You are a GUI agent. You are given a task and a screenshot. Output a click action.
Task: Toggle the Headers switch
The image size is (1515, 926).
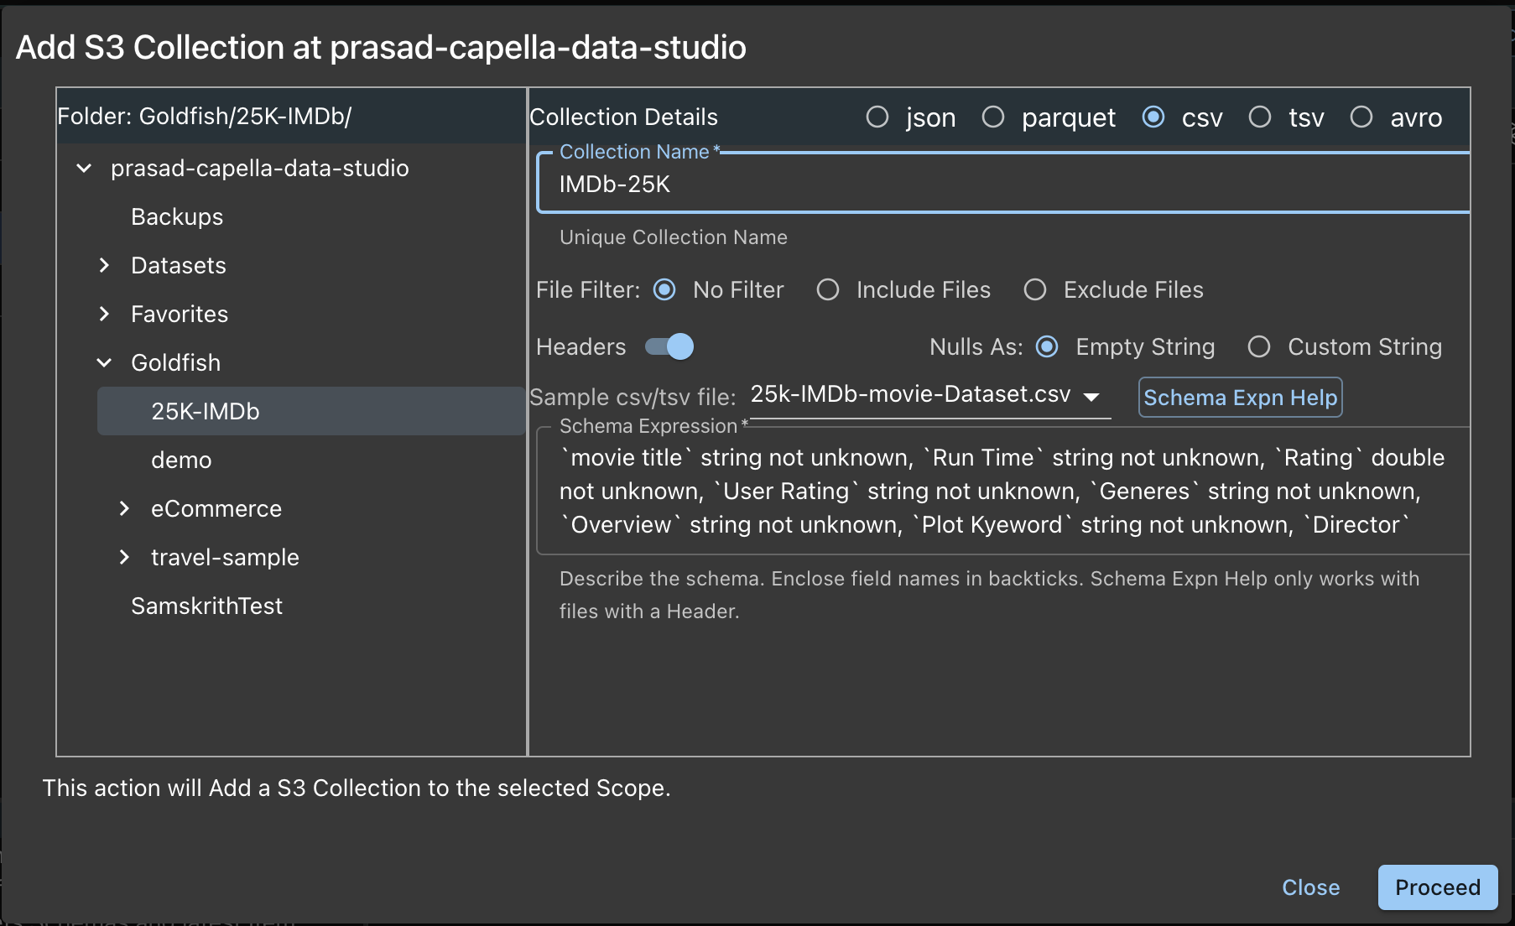669,346
